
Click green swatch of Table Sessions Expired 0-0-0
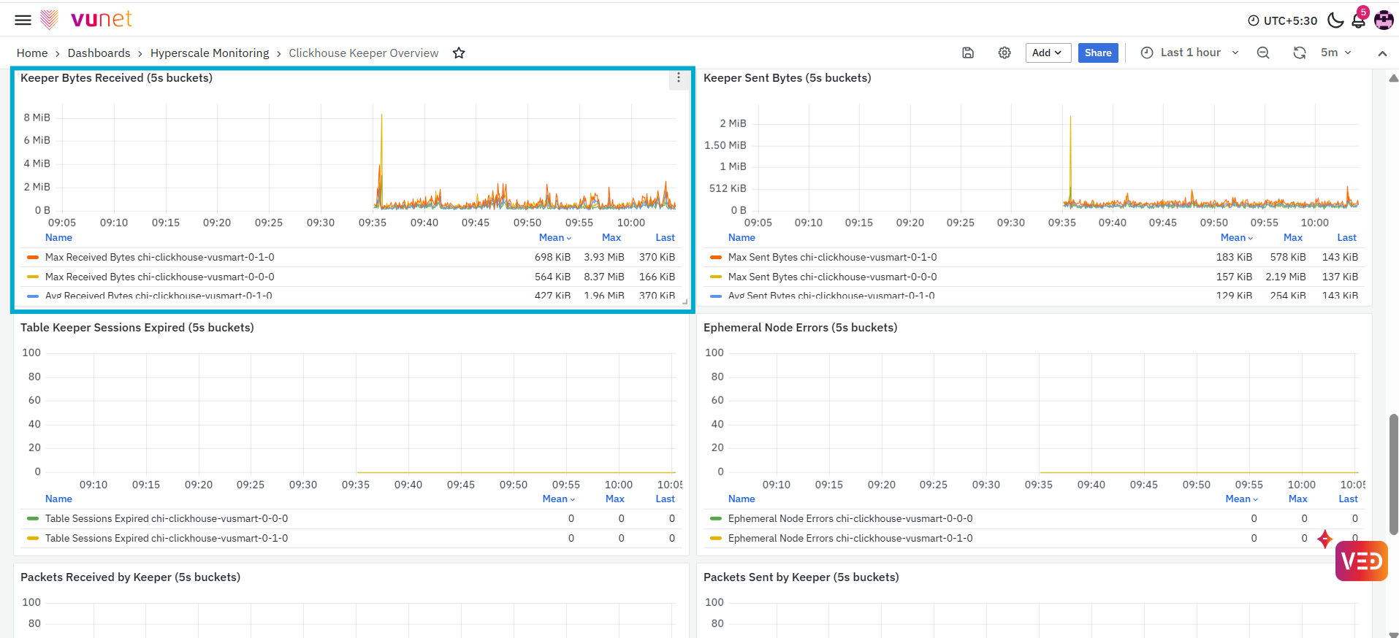click(33, 518)
